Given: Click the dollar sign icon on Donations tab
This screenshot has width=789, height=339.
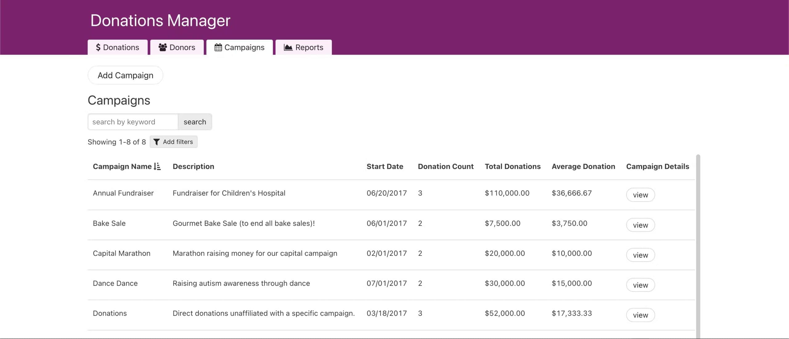Looking at the screenshot, I should click(98, 47).
